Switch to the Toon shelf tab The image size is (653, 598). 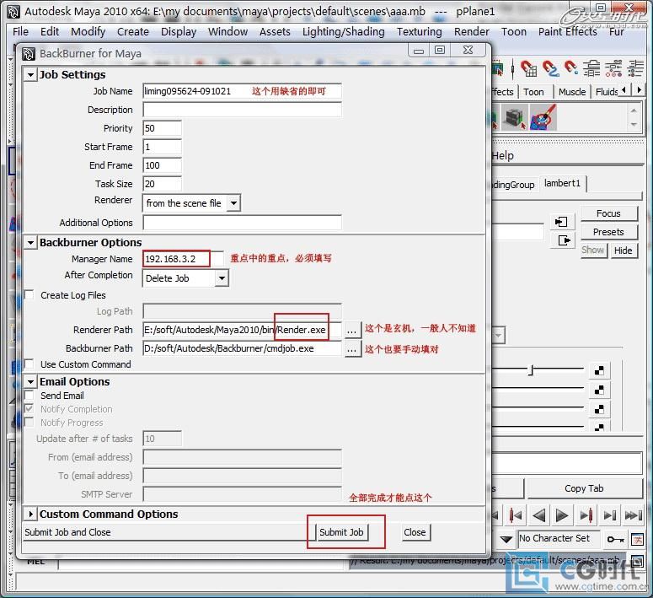(x=533, y=92)
